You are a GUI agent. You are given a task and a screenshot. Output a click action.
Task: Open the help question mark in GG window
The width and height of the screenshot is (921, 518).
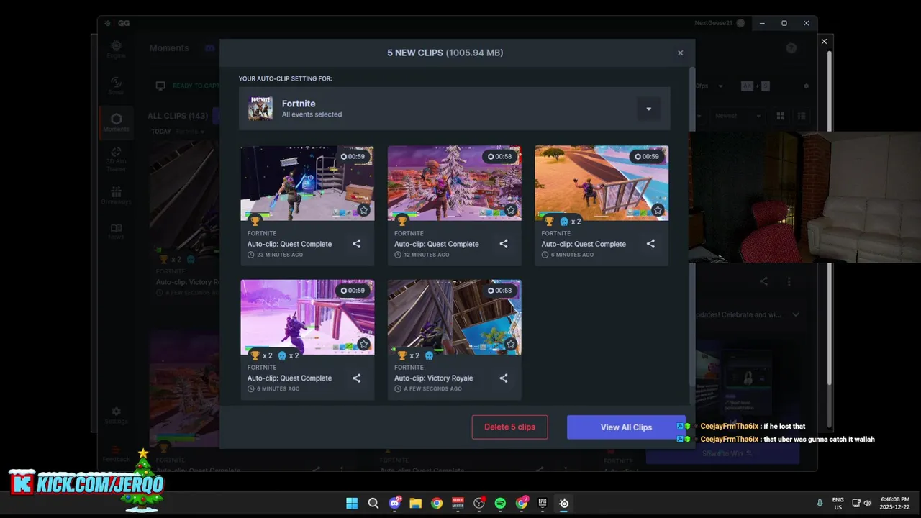tap(791, 48)
